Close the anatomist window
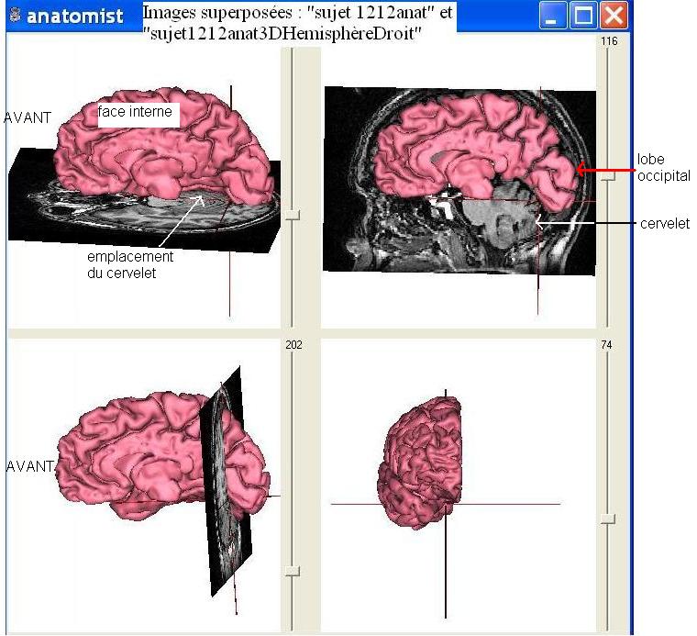This screenshot has height=636, width=697. (614, 16)
